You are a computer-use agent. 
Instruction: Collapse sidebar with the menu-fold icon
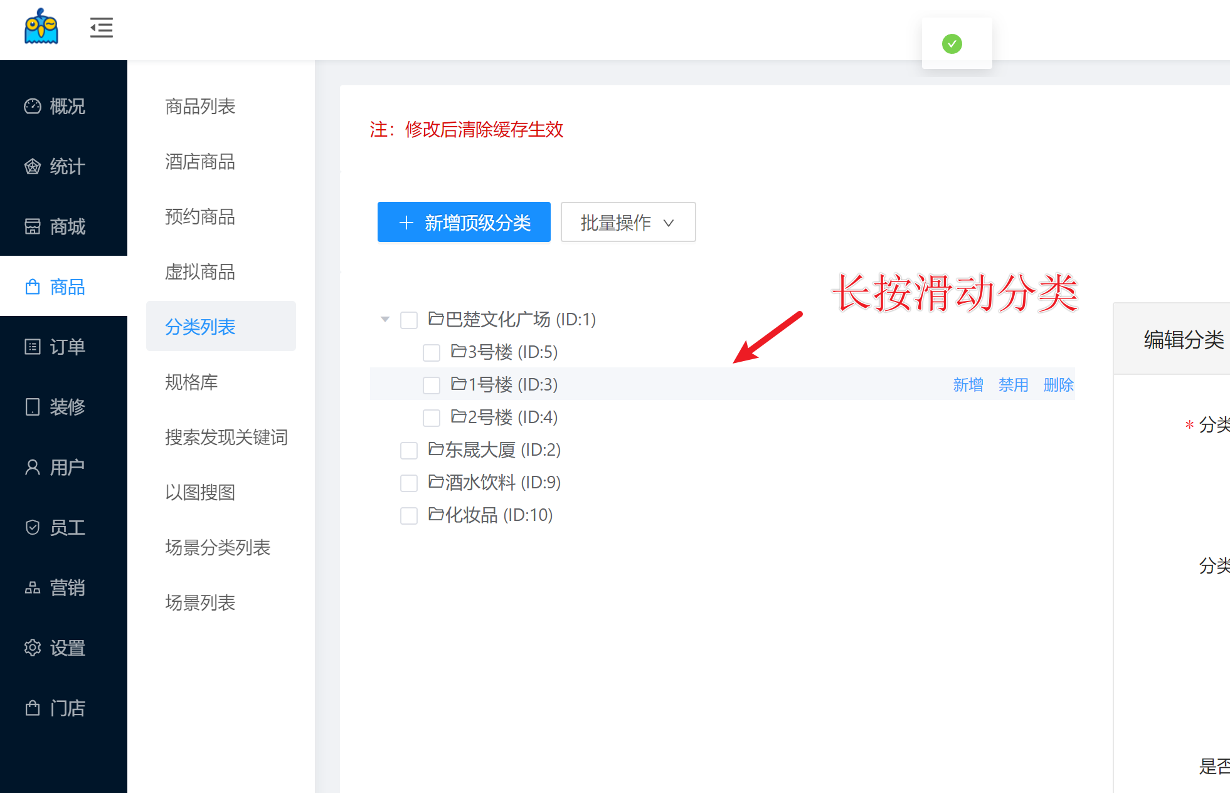coord(101,28)
